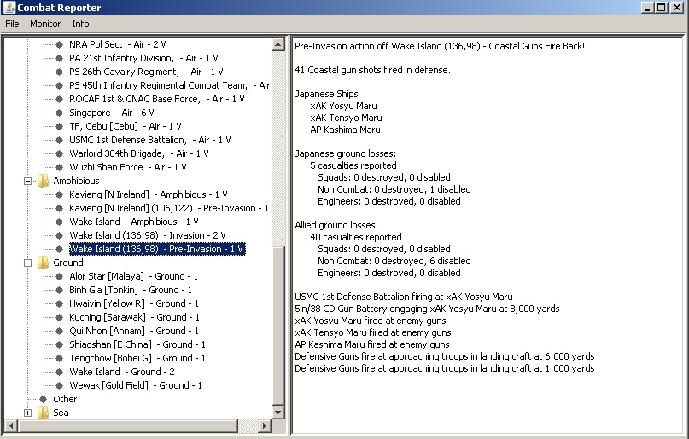
Task: Maximize the Combat Reporter window
Action: (662, 8)
